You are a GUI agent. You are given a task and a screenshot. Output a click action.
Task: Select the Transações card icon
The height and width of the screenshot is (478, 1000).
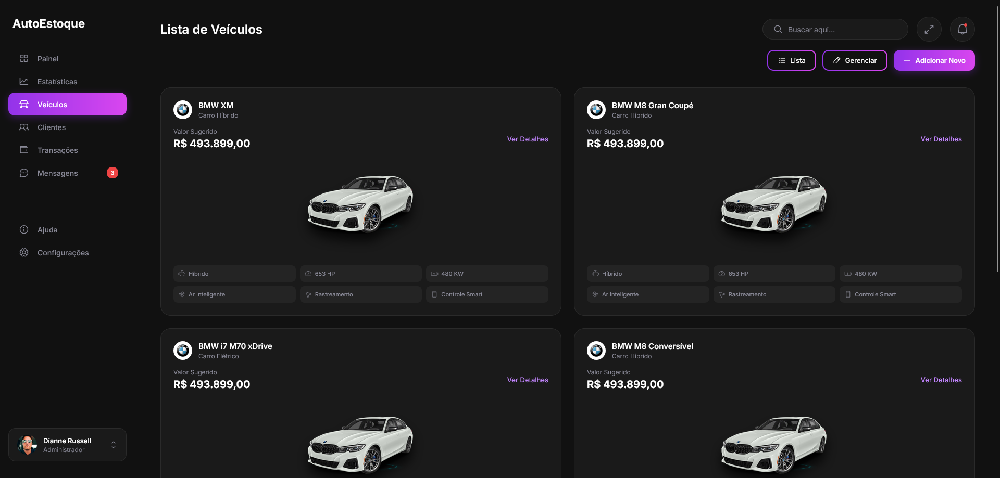coord(23,150)
